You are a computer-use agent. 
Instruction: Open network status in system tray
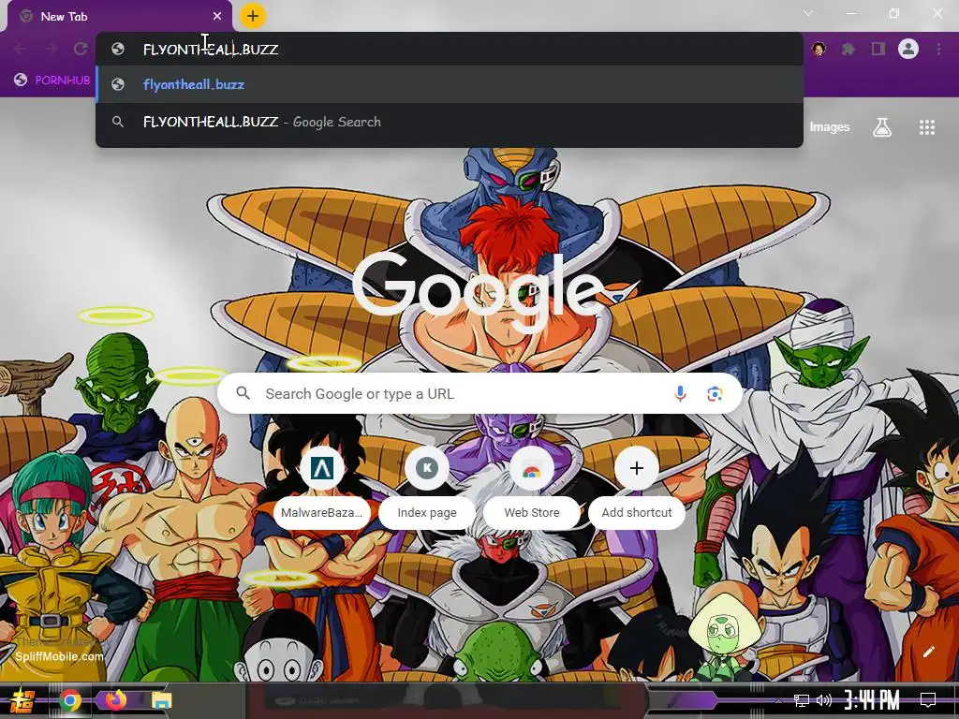click(x=802, y=700)
